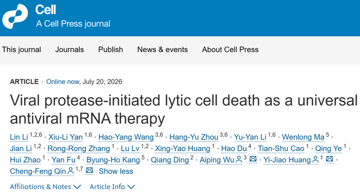This screenshot has width=360, height=193.
Task: Open author Byung-Ho Kang link
Action: pyautogui.click(x=113, y=160)
